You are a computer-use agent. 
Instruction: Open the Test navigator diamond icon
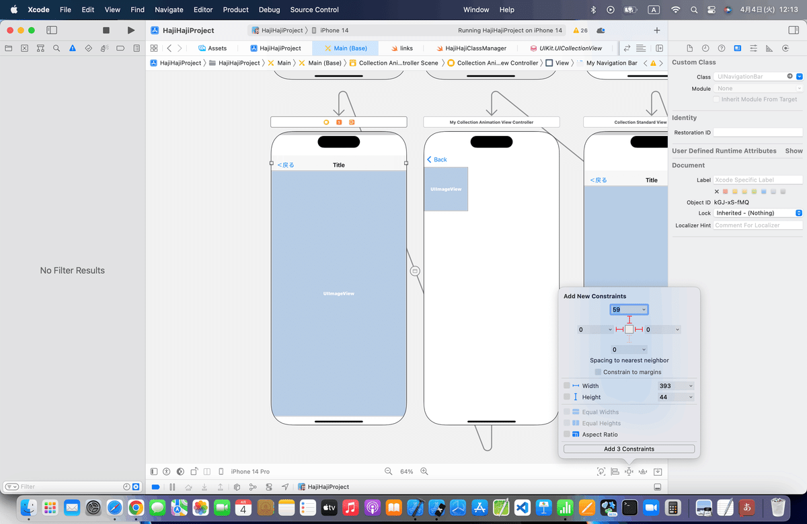point(89,48)
